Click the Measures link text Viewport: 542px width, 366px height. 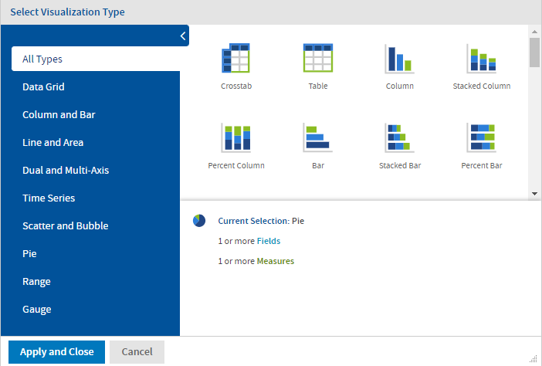[275, 261]
